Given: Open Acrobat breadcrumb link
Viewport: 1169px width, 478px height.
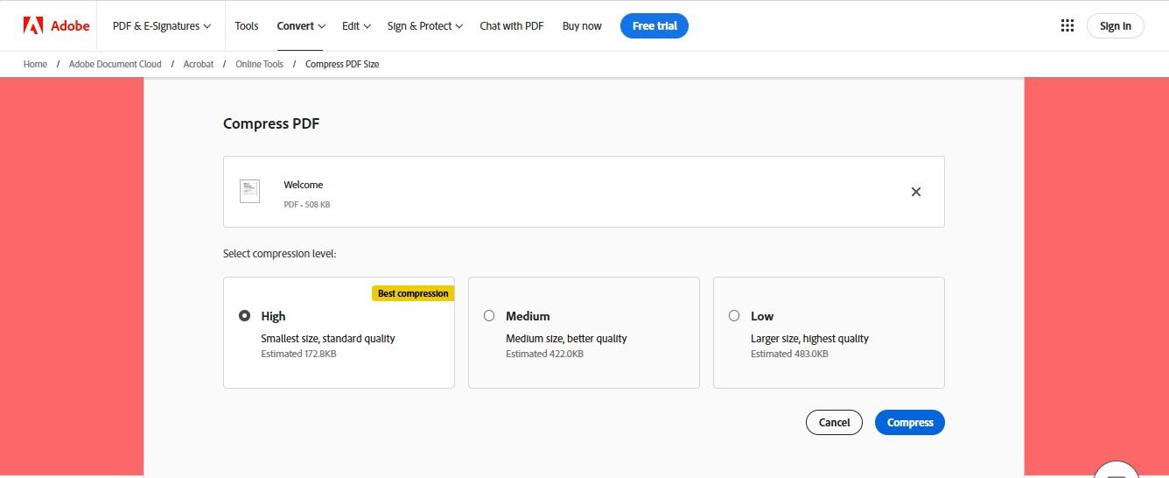Looking at the screenshot, I should (x=199, y=64).
